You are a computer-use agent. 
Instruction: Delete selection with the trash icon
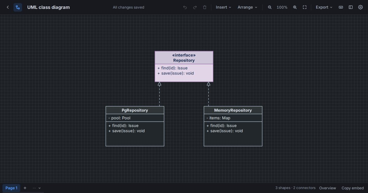pyautogui.click(x=205, y=7)
